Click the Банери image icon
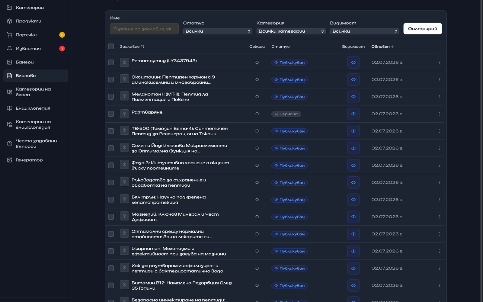 (x=10, y=62)
